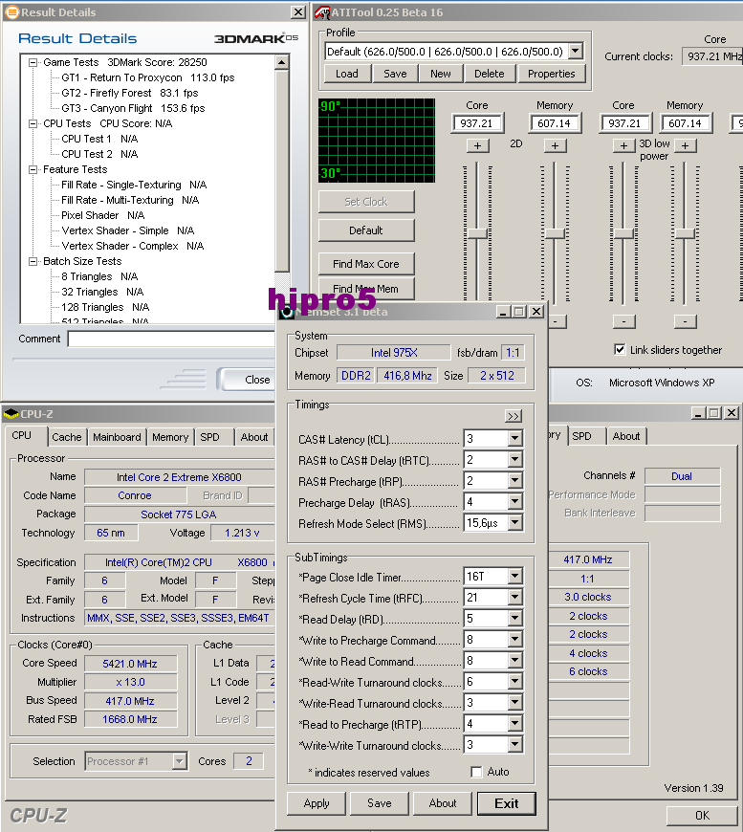The image size is (743, 832).
Task: Open profile Properties in ATITool
Action: tap(552, 74)
